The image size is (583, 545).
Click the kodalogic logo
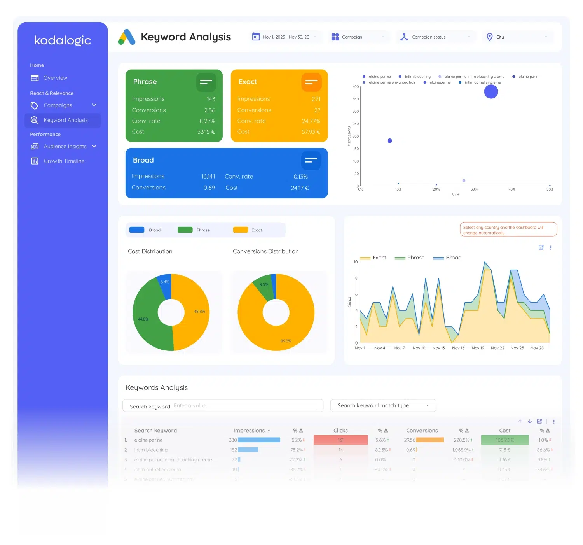[63, 40]
